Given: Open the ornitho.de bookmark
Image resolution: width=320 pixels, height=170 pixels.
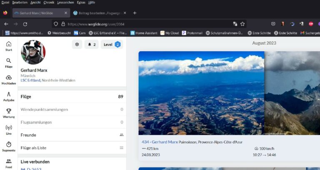Looking at the screenshot, I should coord(24,33).
